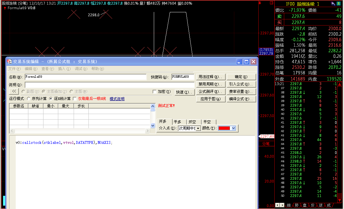The height and width of the screenshot is (209, 344).
Task: Click the hand pointer icon in quote header
Action: coord(333,4)
